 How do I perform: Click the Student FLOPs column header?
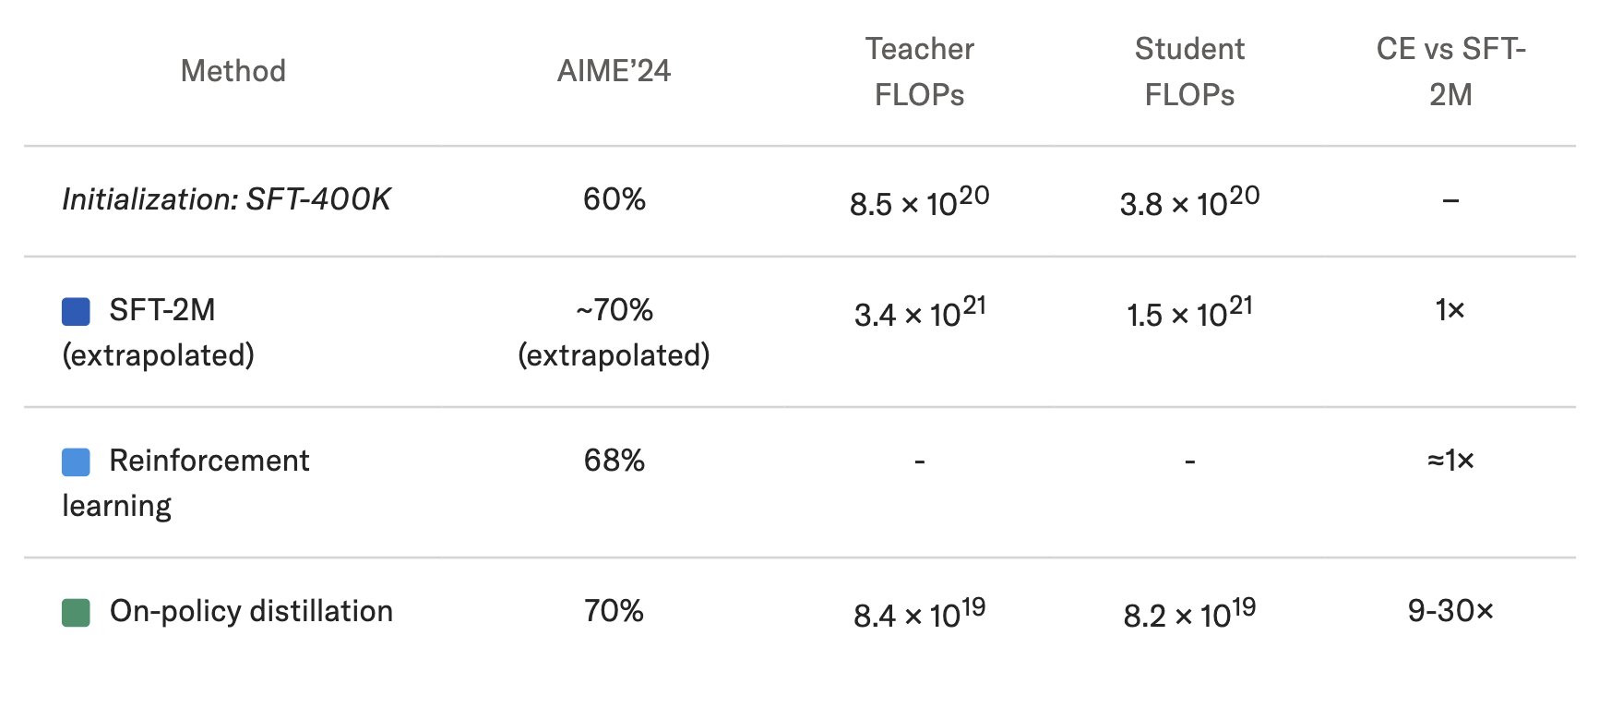point(1189,71)
